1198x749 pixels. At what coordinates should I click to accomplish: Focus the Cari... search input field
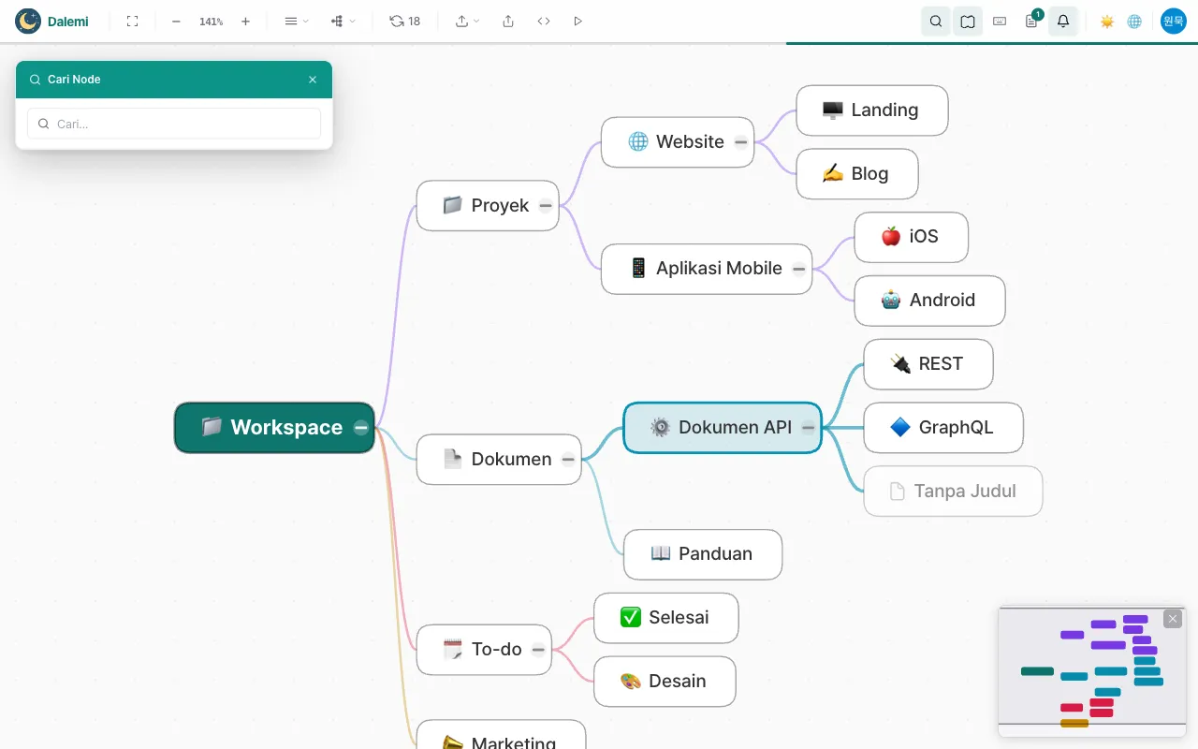pyautogui.click(x=174, y=124)
